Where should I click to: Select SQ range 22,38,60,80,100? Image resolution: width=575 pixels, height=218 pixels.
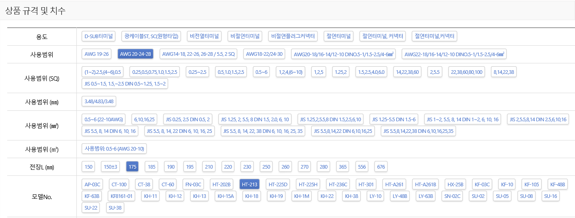(467, 72)
